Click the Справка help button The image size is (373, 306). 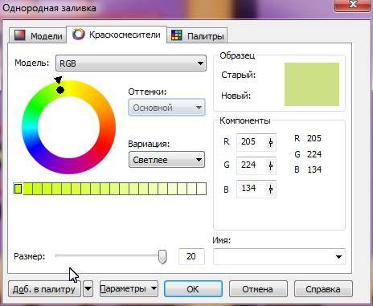pyautogui.click(x=323, y=289)
